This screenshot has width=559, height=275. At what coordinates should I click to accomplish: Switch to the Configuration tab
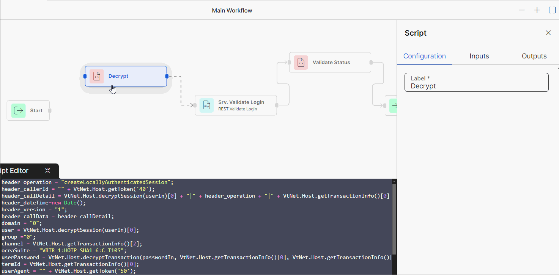424,56
